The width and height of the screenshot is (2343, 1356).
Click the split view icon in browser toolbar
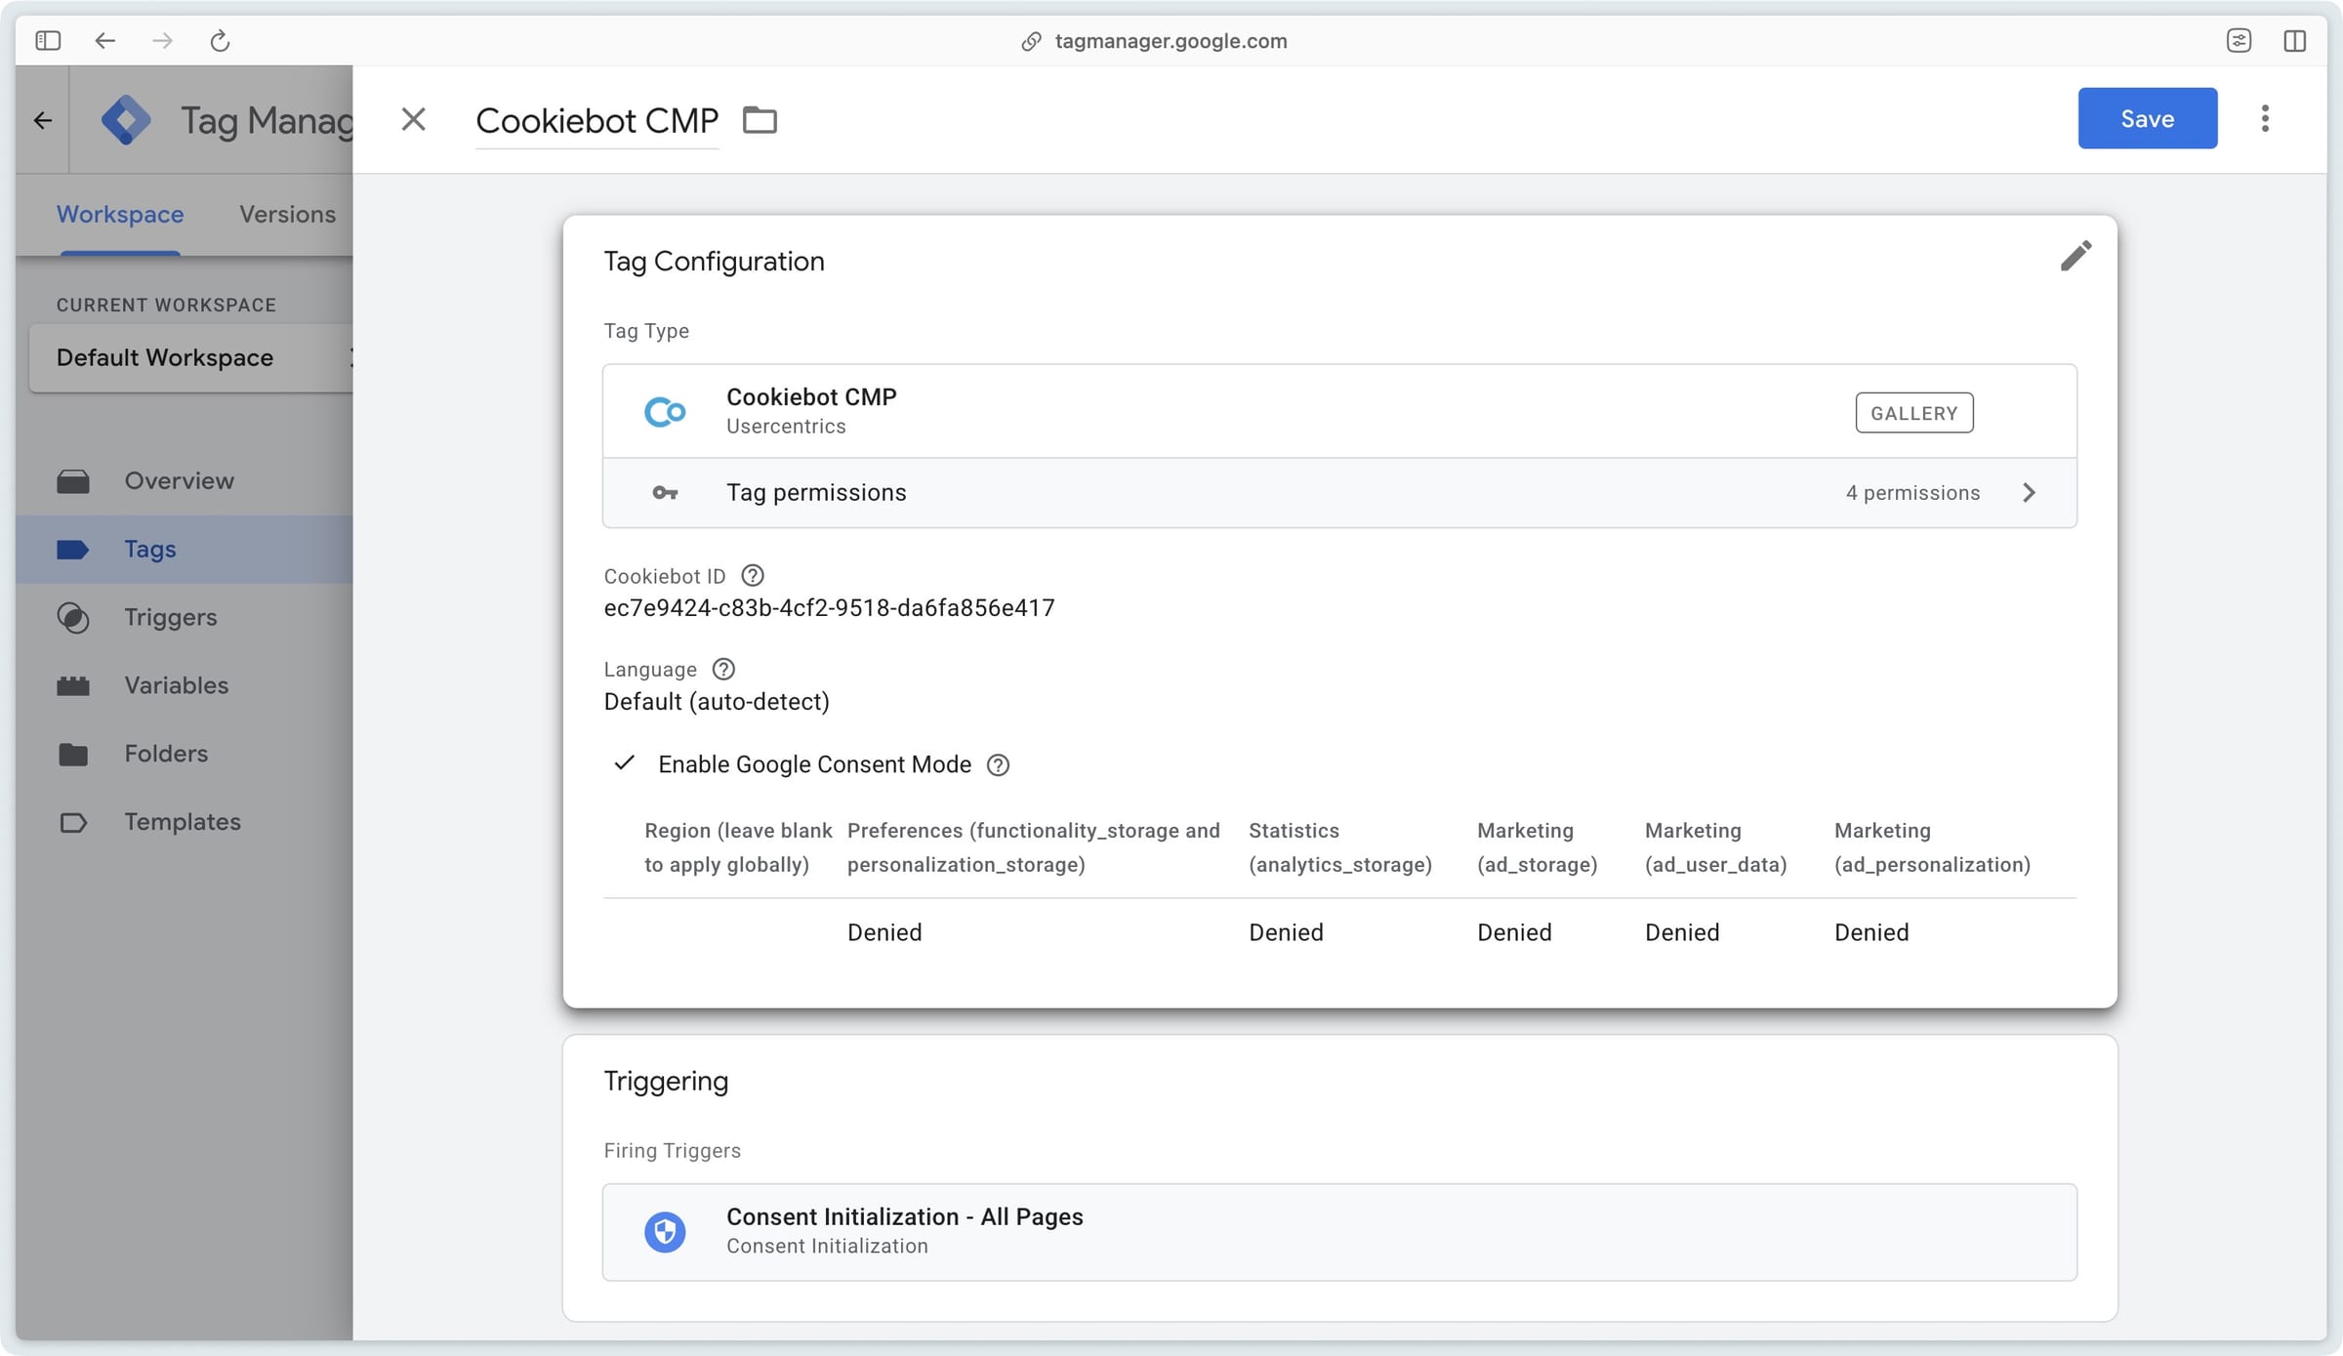2295,40
